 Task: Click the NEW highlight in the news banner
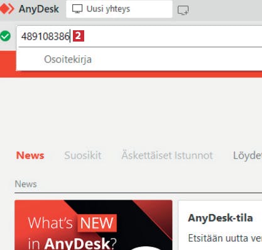coord(97,223)
